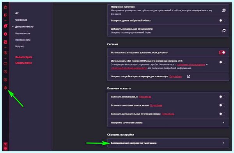Select Безопасность in settings menu
The width and height of the screenshot is (234, 153).
click(23, 33)
